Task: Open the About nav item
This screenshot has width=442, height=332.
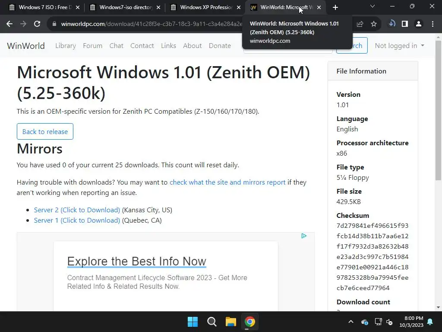Action: coord(192,46)
